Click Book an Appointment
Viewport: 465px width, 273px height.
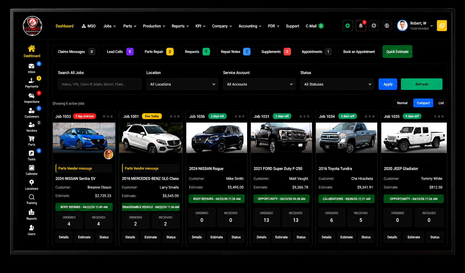click(359, 52)
